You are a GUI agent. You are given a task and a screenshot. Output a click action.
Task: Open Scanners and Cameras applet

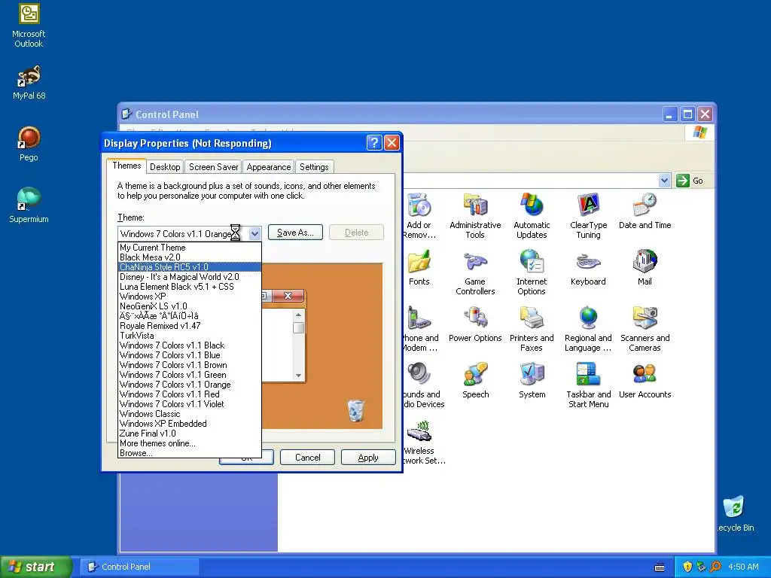coord(645,330)
